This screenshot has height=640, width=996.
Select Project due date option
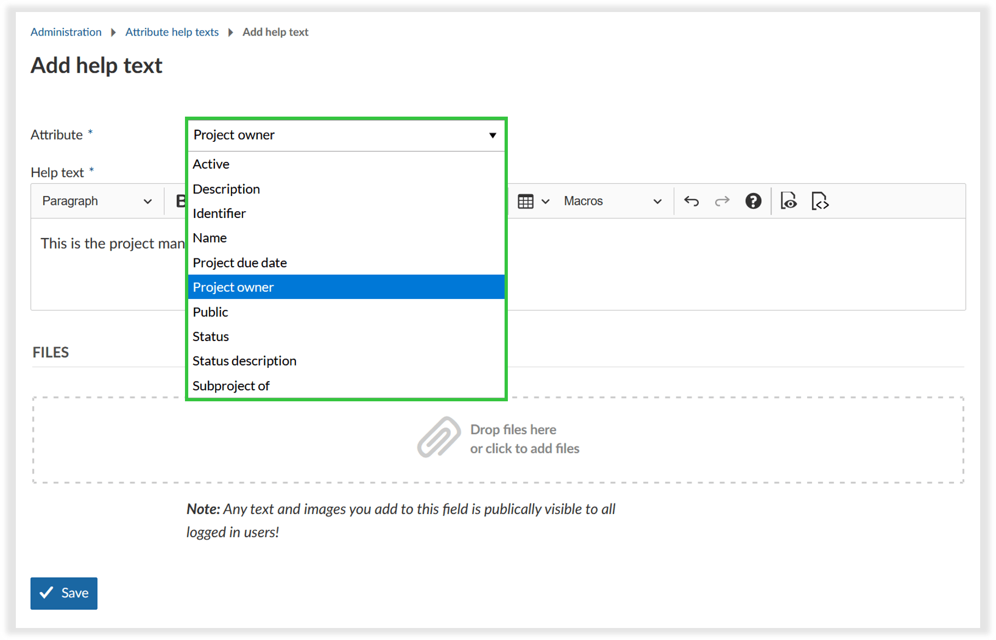click(240, 263)
